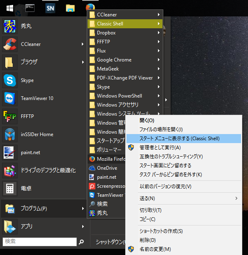The width and height of the screenshot is (248, 255).
Task: Click the 秀丸 icon in programs list
Action: [92, 213]
